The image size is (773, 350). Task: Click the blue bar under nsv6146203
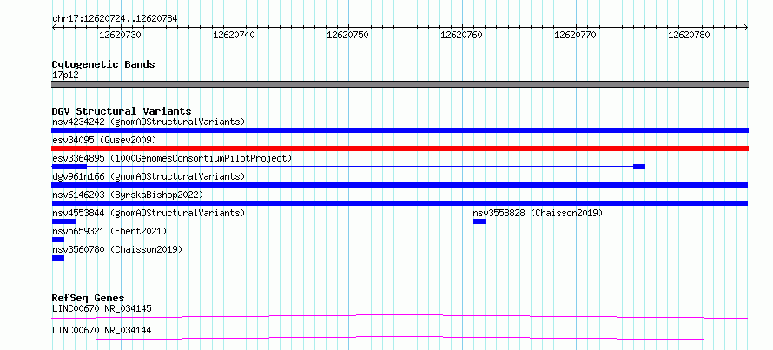pos(400,203)
